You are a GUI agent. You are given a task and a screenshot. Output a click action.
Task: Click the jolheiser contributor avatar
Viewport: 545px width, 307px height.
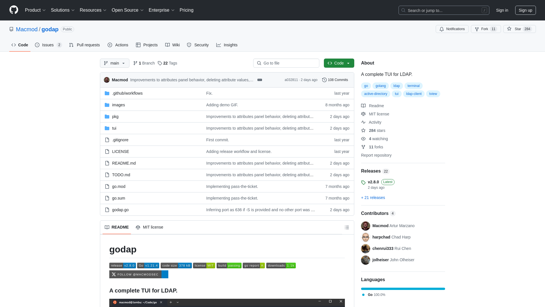[366, 260]
